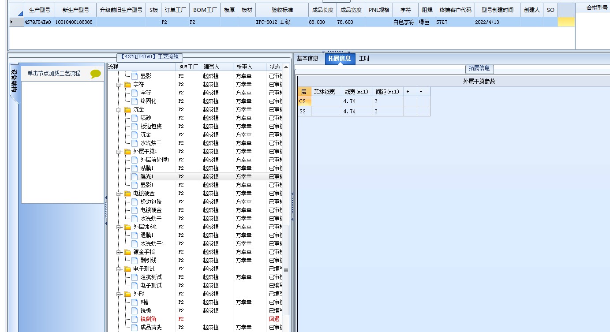Click the 回退 status in 铣倒角 row
This screenshot has width=610, height=332.
point(274,319)
